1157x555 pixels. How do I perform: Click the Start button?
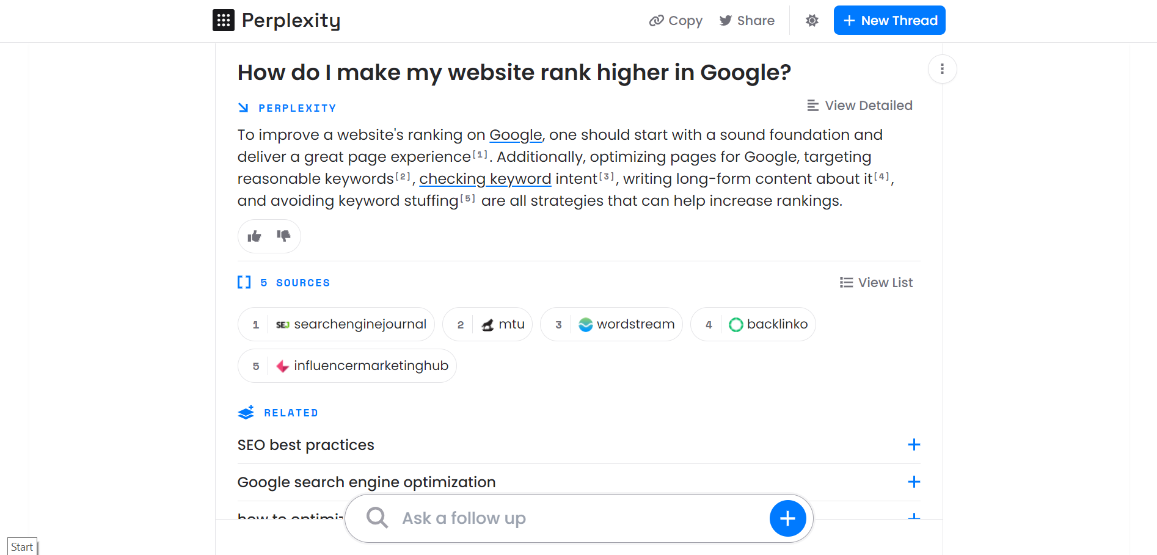pyautogui.click(x=22, y=546)
